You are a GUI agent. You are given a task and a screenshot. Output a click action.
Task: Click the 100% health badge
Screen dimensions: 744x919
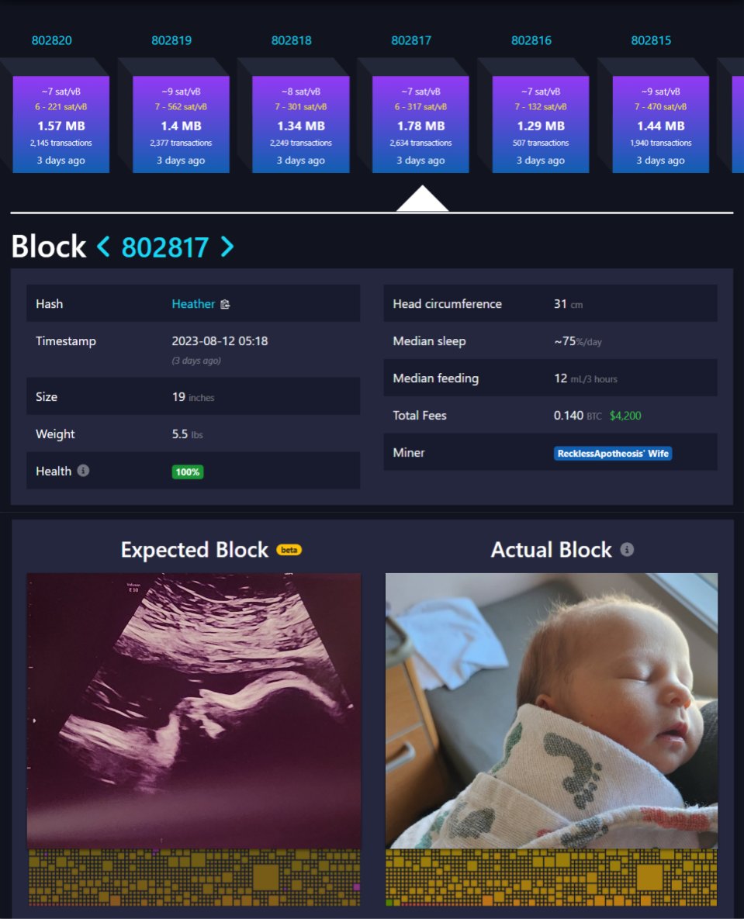point(188,472)
